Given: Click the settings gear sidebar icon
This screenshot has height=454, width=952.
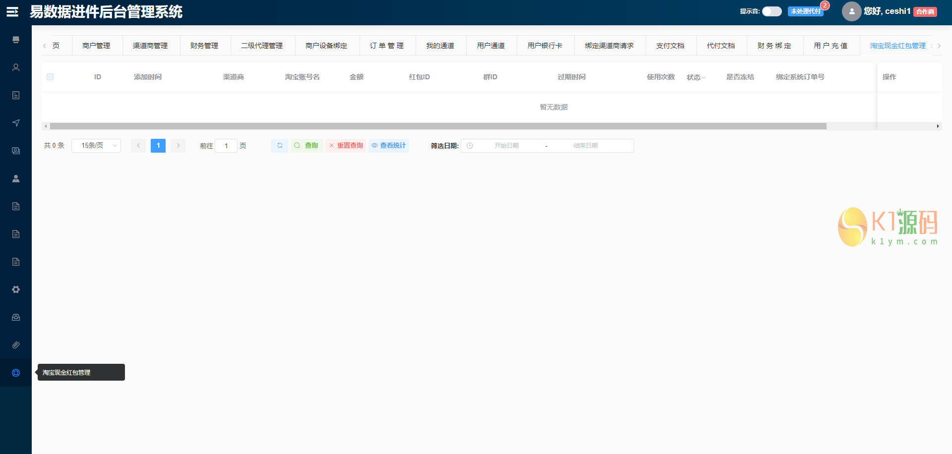Looking at the screenshot, I should (16, 289).
